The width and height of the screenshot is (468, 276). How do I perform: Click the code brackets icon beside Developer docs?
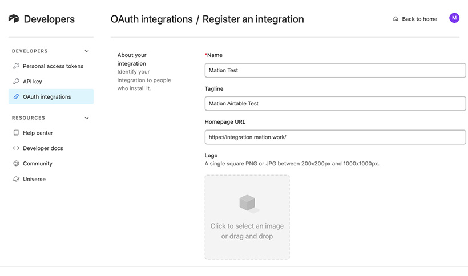16,148
